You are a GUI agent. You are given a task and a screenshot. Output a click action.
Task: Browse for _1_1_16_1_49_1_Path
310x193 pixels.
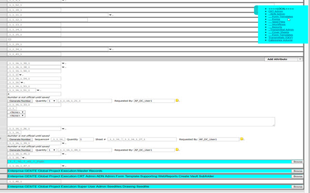297,162
